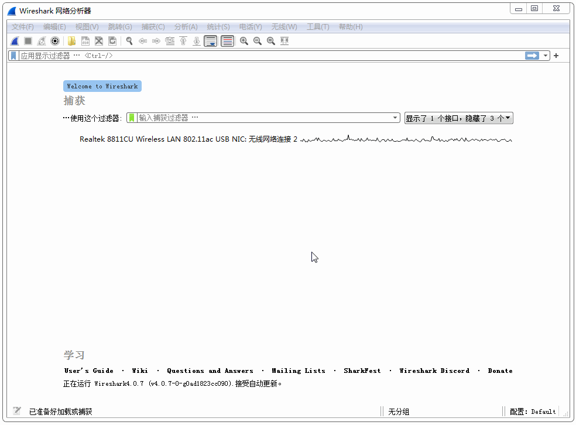Screen dimensions: 576x425
Task: Click in the display filter input field
Action: (271, 56)
